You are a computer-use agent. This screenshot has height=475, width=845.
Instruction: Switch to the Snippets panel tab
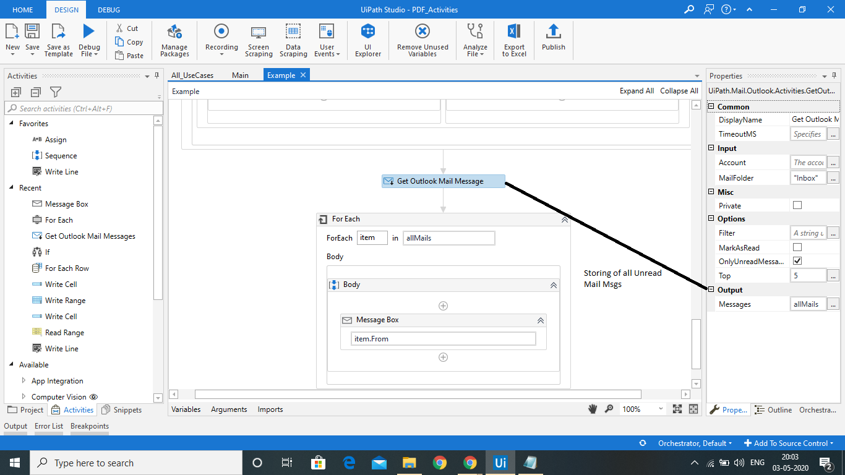(121, 409)
